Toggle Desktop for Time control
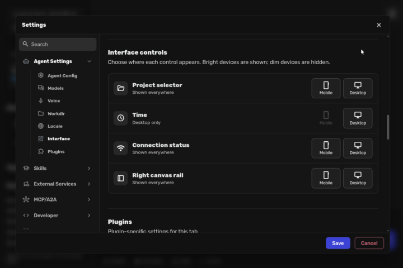This screenshot has width=403, height=268. click(358, 118)
